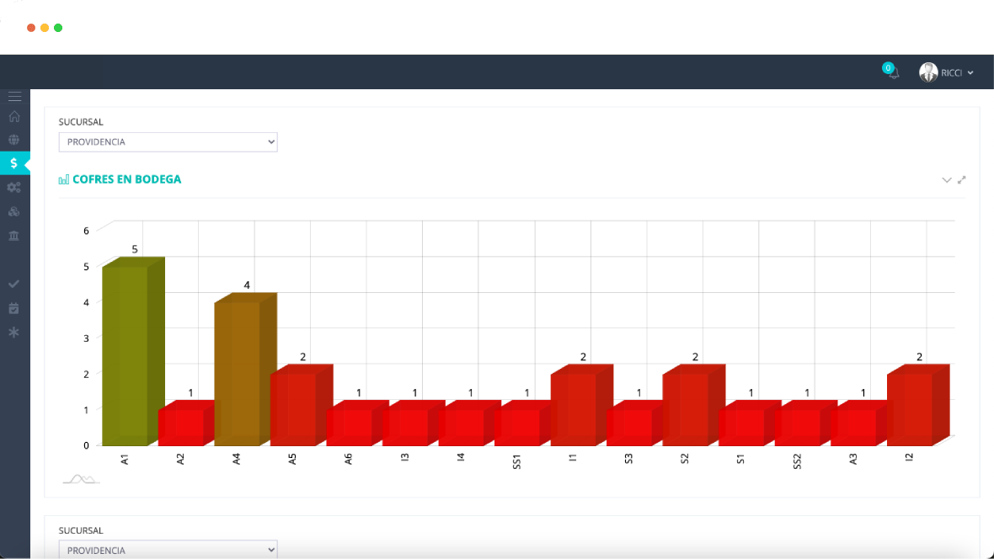Expand Cofres en Bodega chart to fullscreen
Viewport: 994px width, 559px height.
pos(962,179)
